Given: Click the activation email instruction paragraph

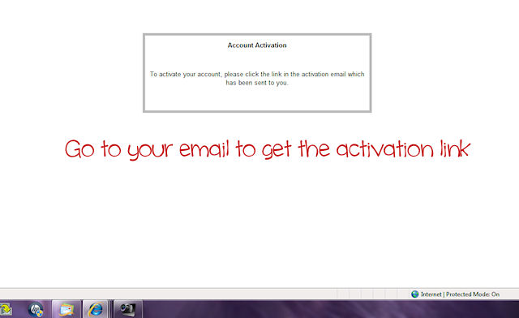Looking at the screenshot, I should 257,79.
